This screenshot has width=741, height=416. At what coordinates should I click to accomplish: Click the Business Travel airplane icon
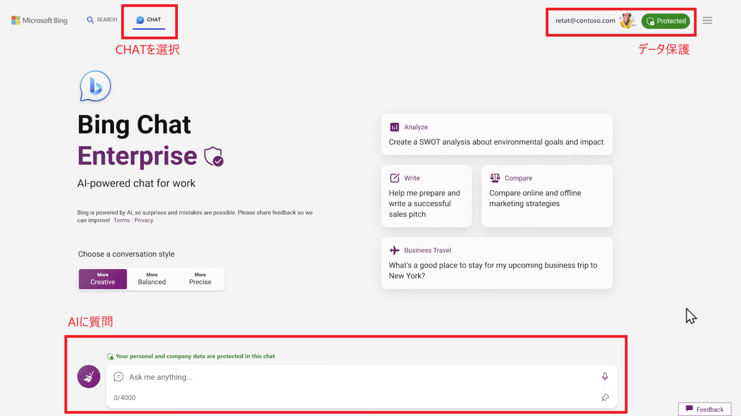point(395,250)
